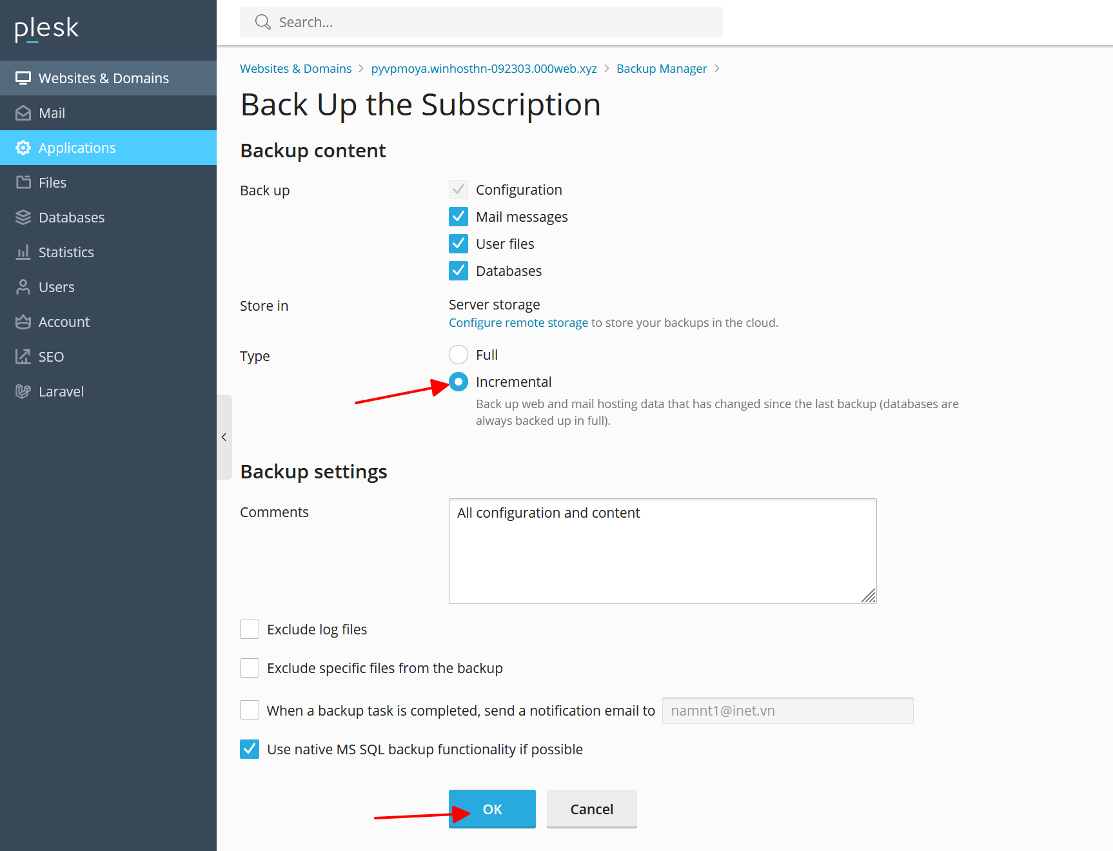Click the Statistics bar chart icon
This screenshot has height=851, width=1113.
tap(23, 252)
